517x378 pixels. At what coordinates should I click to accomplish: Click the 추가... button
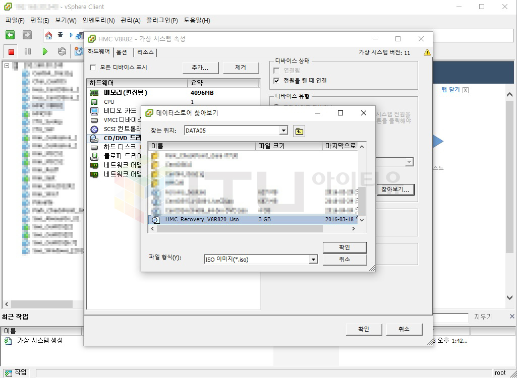(202, 68)
